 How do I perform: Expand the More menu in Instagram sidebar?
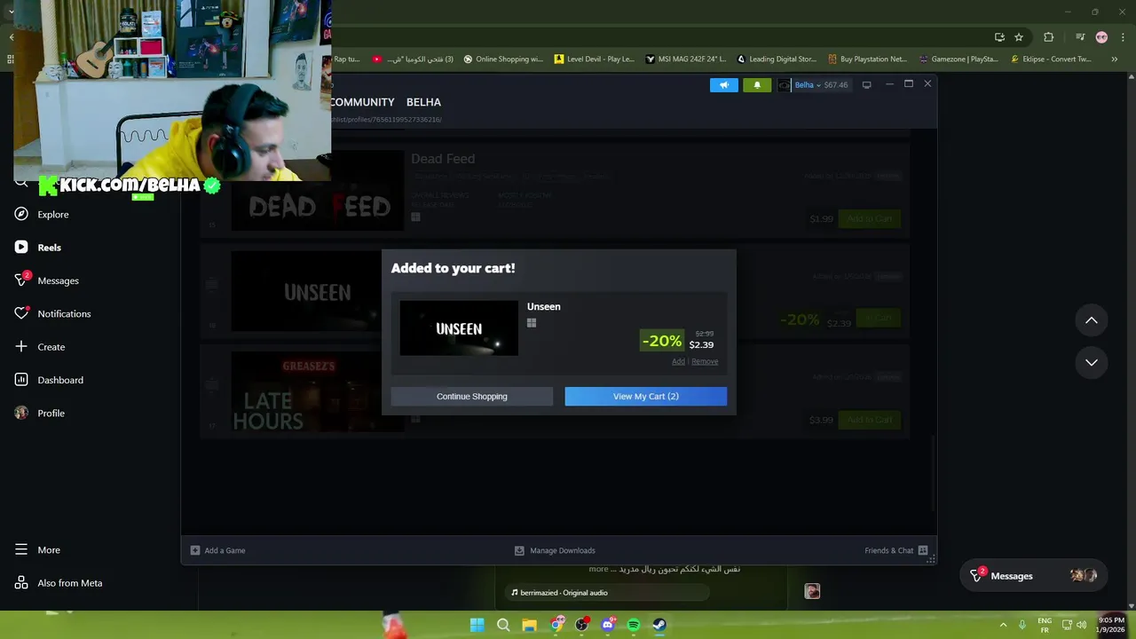click(x=37, y=549)
